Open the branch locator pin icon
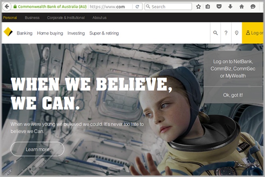The height and width of the screenshot is (177, 265). (237, 33)
